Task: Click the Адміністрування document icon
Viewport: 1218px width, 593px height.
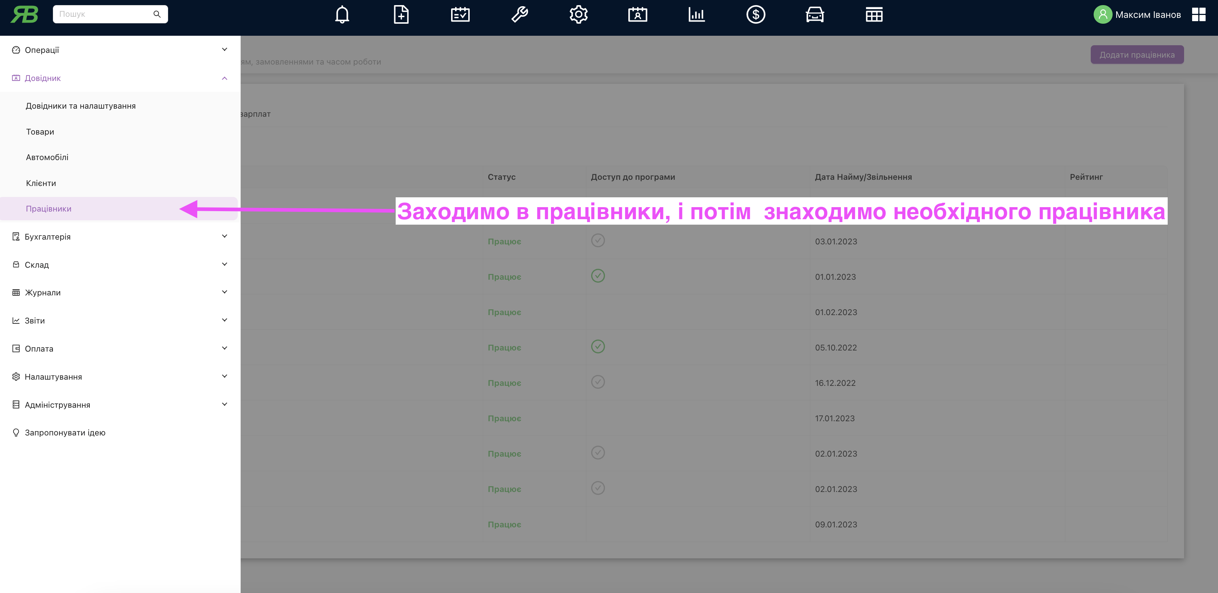Action: 16,404
